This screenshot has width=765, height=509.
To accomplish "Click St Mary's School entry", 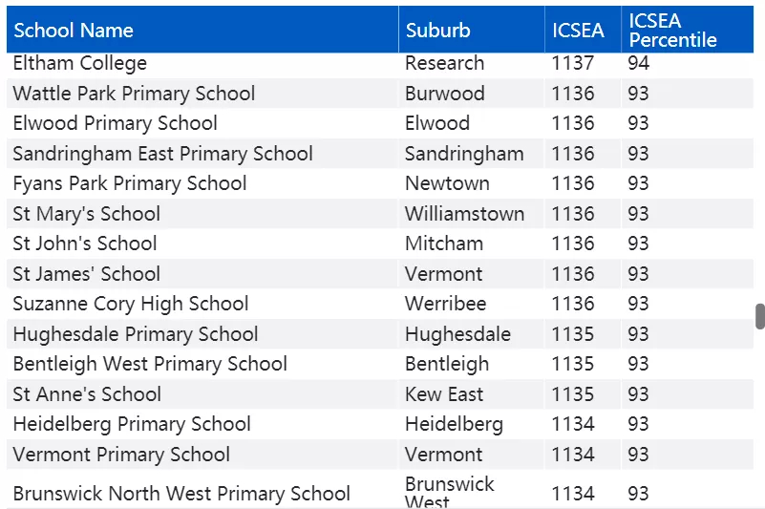I will click(86, 214).
